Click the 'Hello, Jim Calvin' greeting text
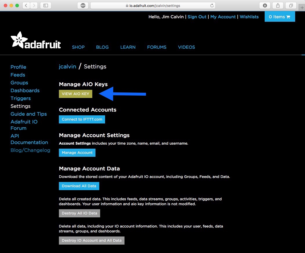The image size is (305, 253). (x=166, y=17)
